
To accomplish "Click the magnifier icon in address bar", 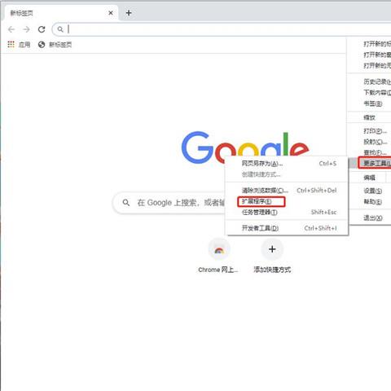I will pyautogui.click(x=60, y=29).
